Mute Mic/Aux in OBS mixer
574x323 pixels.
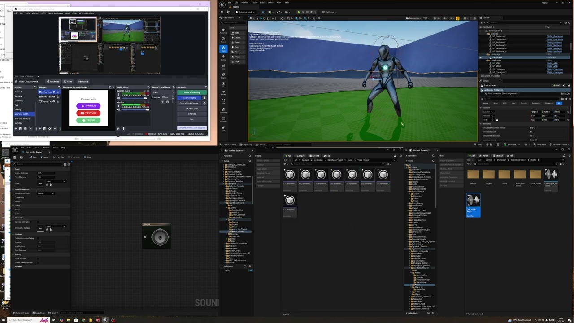119,109
